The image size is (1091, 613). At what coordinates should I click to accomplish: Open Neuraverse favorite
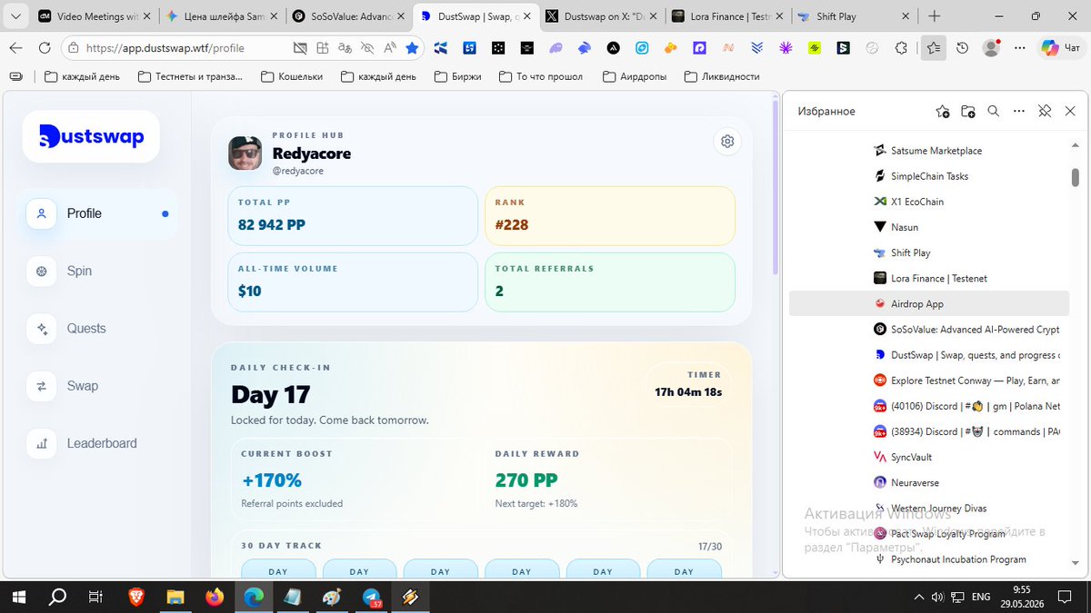(929, 482)
